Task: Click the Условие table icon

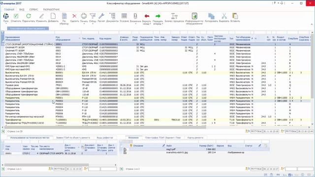Action: (x=124, y=16)
